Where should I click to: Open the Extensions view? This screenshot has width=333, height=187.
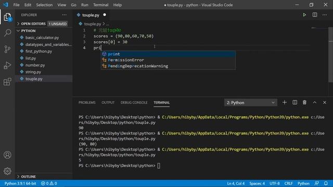pyautogui.click(x=7, y=82)
